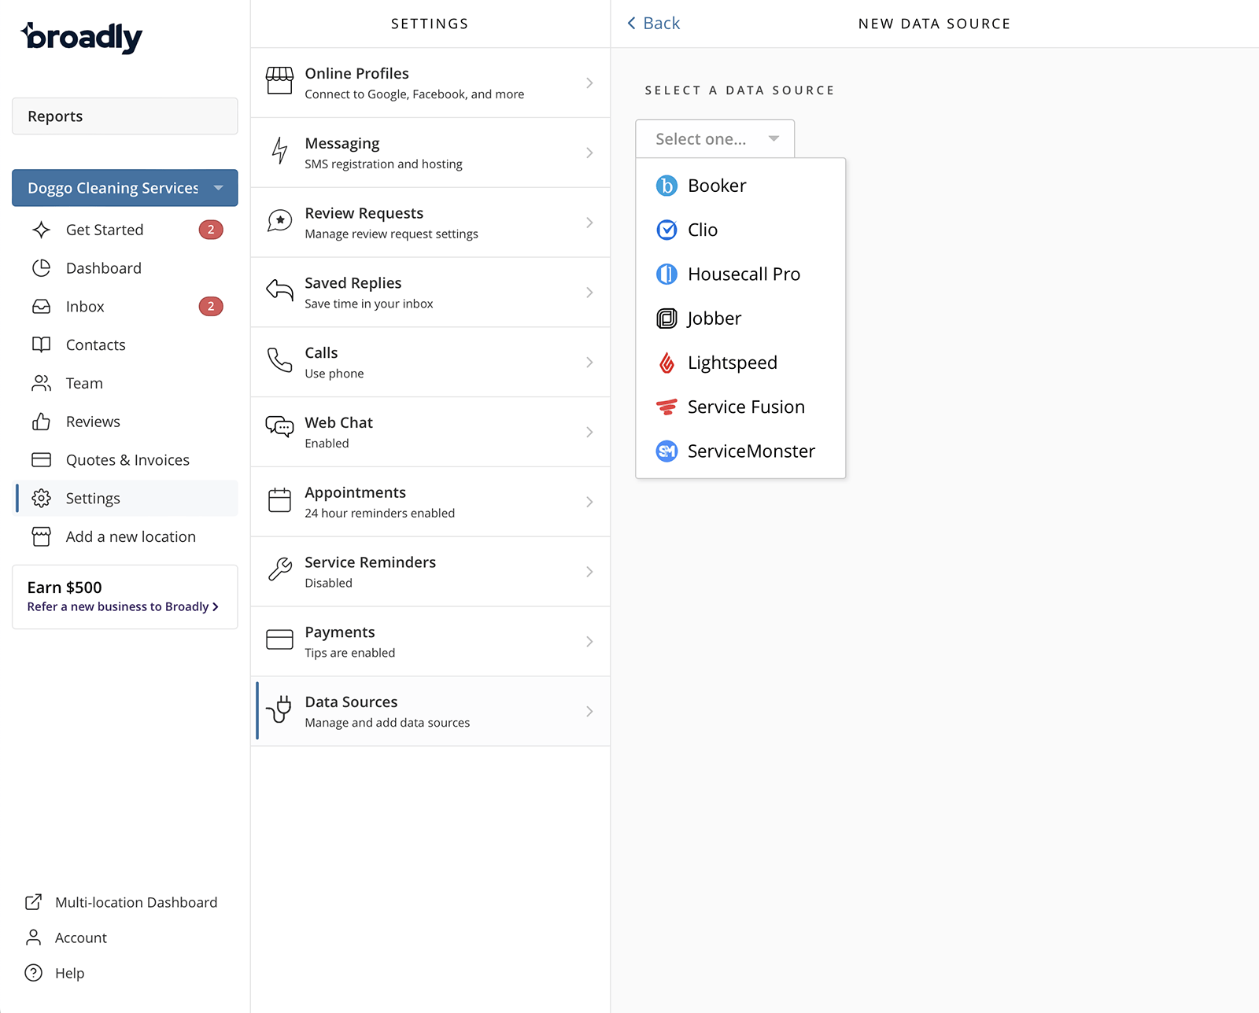Open Account settings text link
The width and height of the screenshot is (1259, 1013).
pyautogui.click(x=81, y=937)
